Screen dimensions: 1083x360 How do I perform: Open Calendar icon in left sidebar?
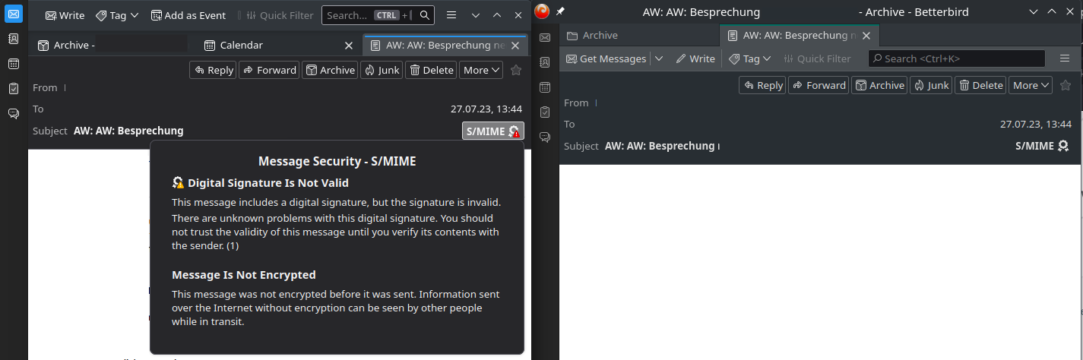coord(14,64)
